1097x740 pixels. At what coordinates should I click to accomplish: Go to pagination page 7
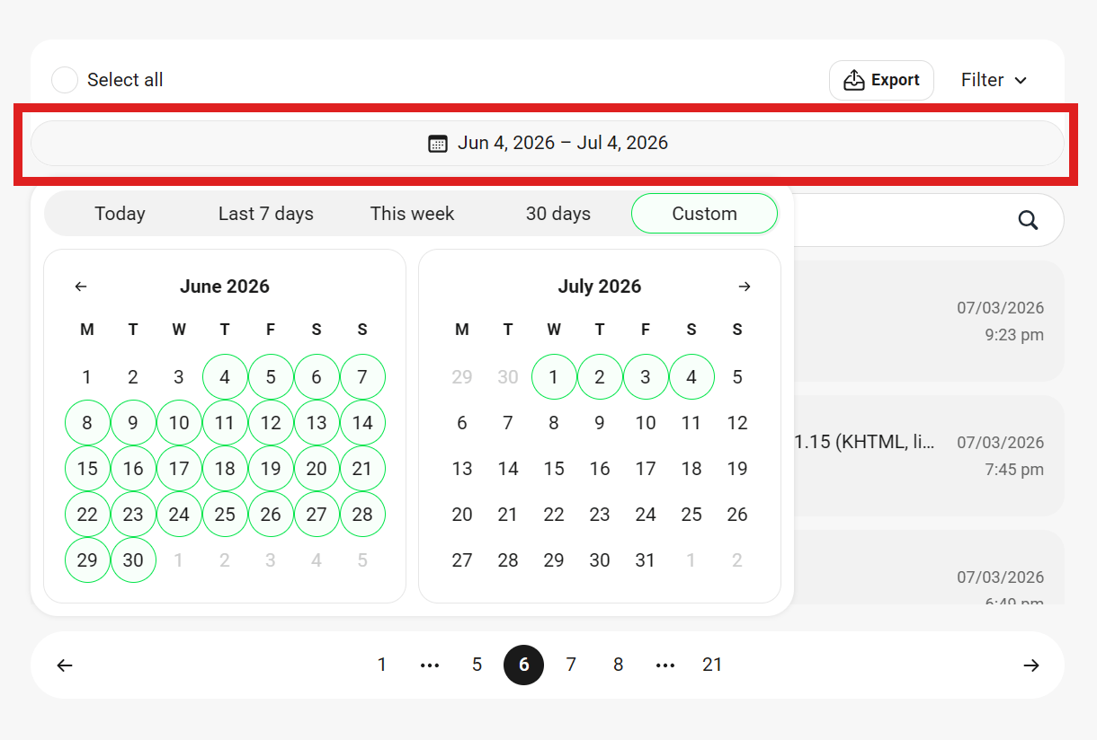tap(571, 665)
